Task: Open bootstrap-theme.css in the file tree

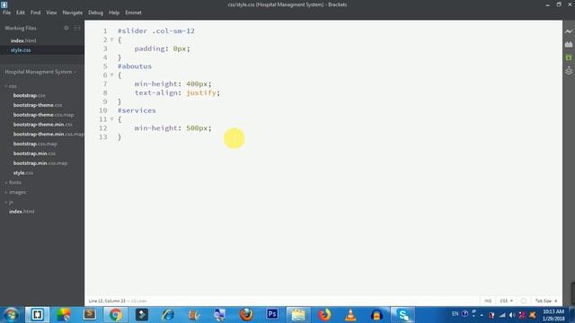Action: pos(38,105)
